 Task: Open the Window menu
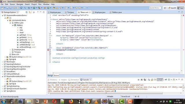click(46, 4)
